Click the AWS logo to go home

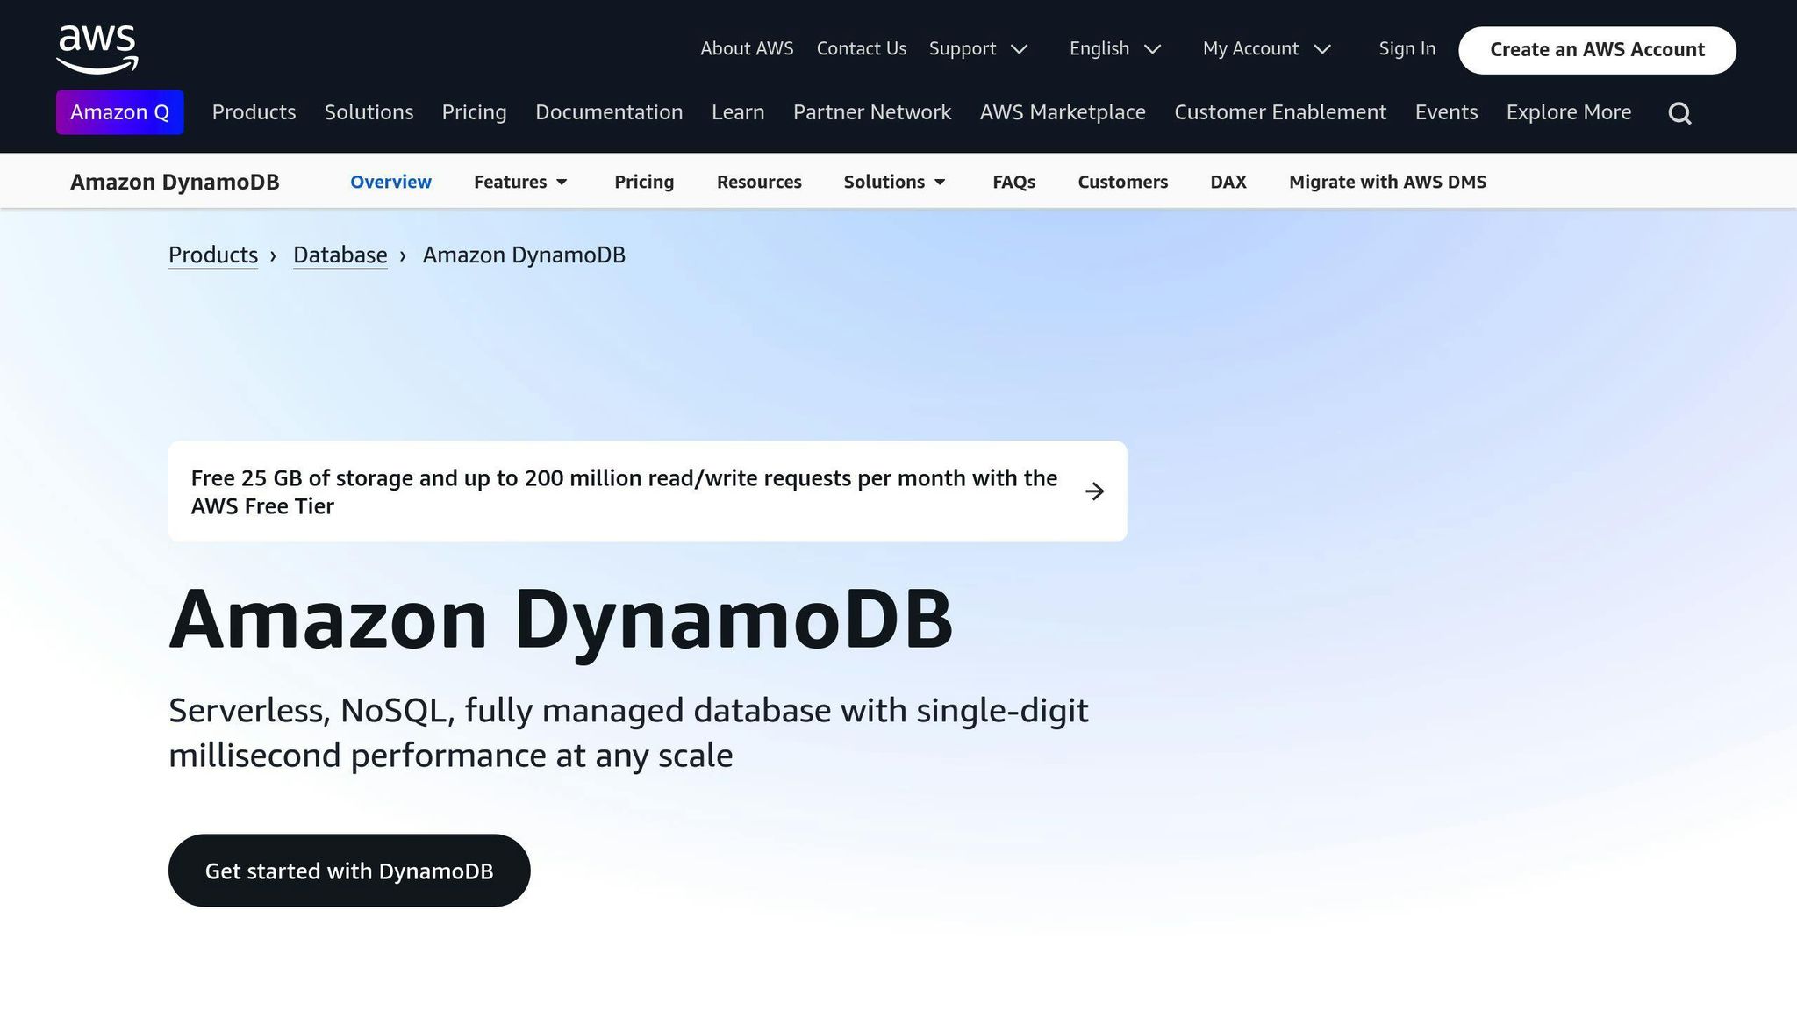(97, 48)
